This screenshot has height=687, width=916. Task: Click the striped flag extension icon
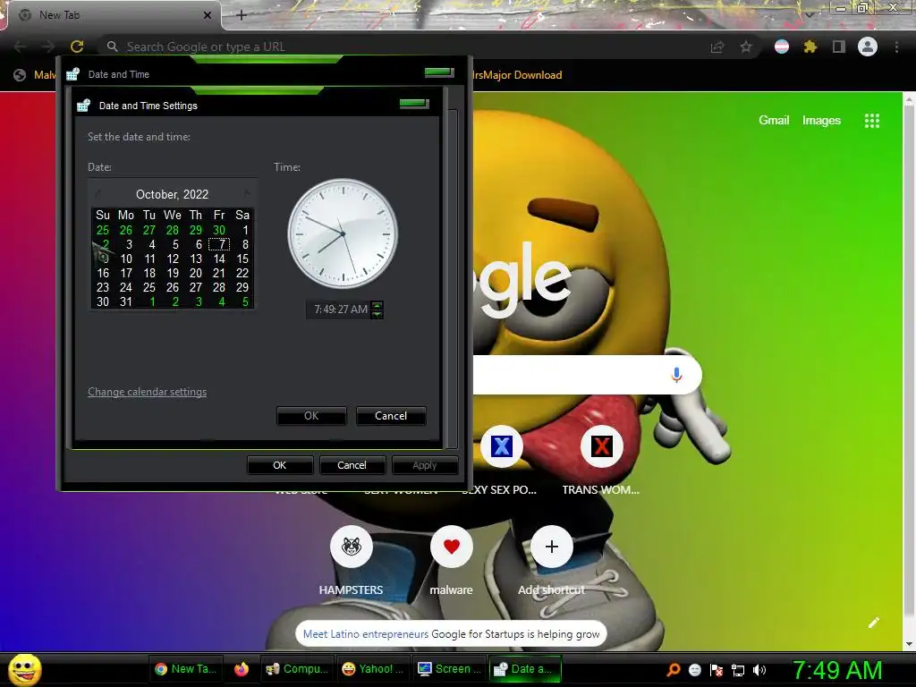(782, 47)
